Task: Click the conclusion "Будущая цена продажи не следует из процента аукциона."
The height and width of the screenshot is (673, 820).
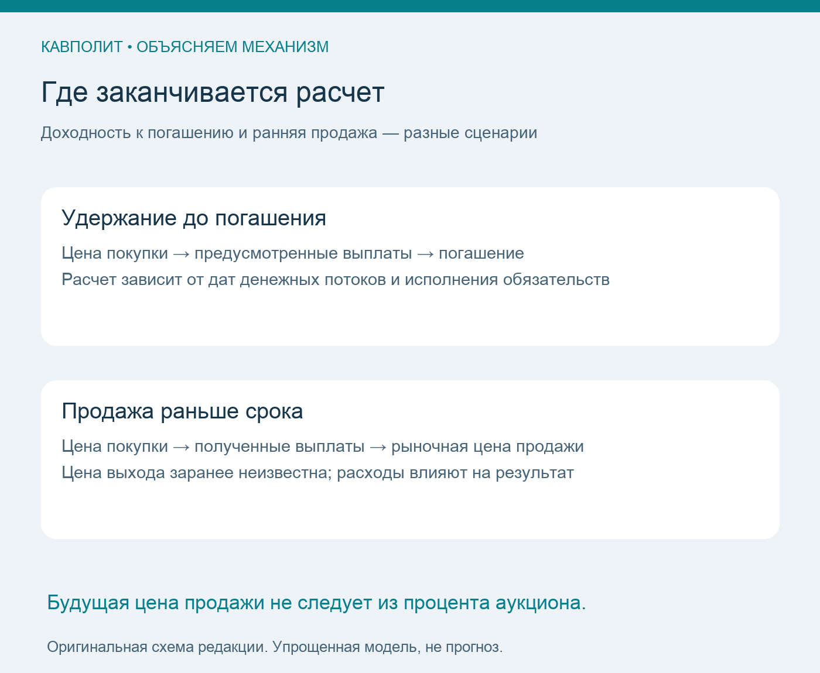Action: click(x=316, y=603)
